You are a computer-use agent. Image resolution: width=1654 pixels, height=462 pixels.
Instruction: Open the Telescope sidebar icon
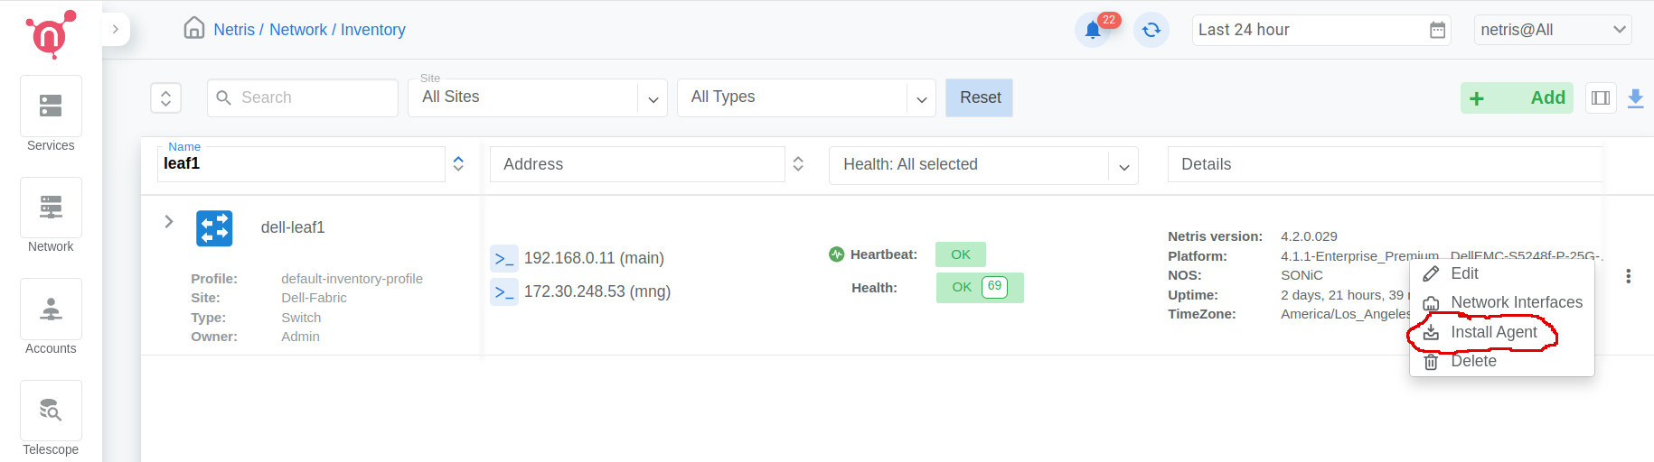[x=51, y=411]
